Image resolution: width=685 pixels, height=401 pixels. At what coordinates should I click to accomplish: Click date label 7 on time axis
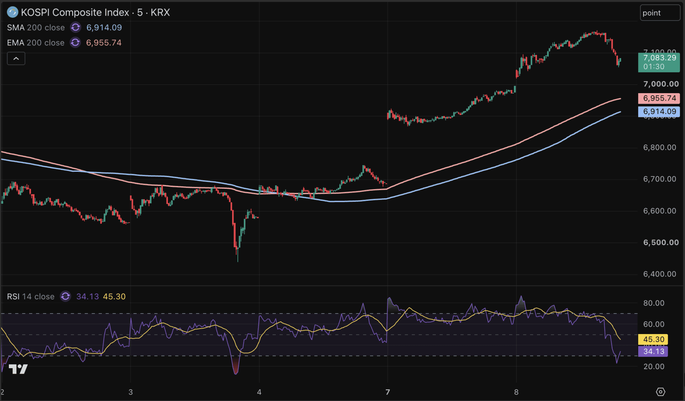(x=388, y=392)
